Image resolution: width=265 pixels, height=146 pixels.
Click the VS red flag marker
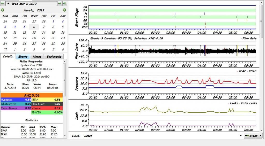tap(205, 24)
